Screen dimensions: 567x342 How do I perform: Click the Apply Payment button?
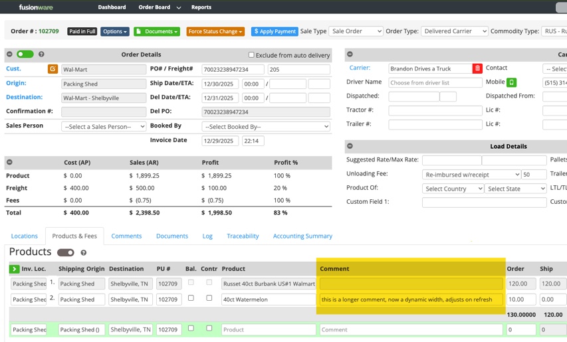[x=275, y=31]
